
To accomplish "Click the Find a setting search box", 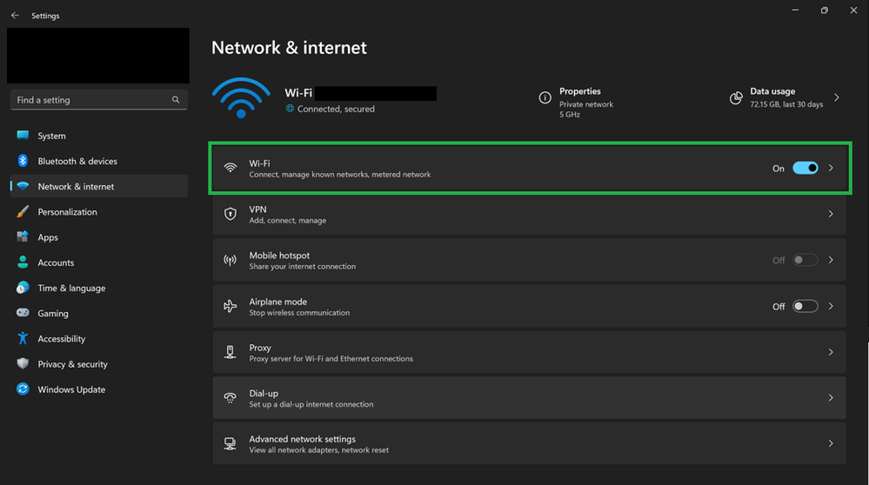I will point(91,100).
